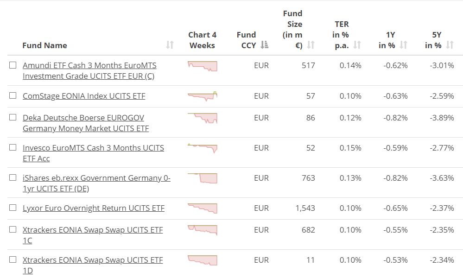Select the ComStage EONIA Index checkbox

click(13, 95)
